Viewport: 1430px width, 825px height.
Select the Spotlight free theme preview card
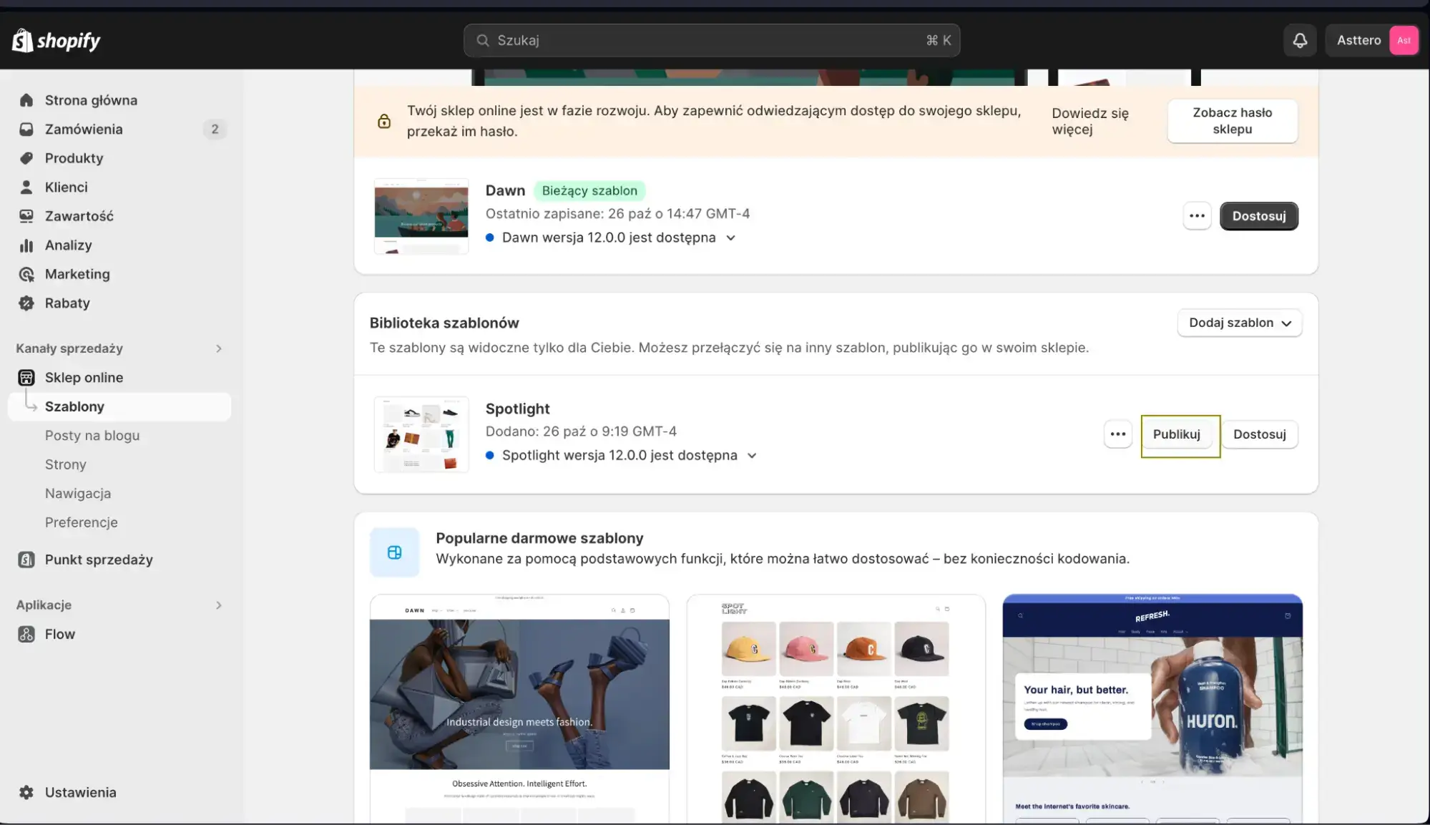(836, 708)
